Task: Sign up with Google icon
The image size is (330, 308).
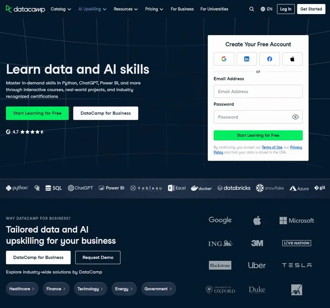Action: point(224,59)
